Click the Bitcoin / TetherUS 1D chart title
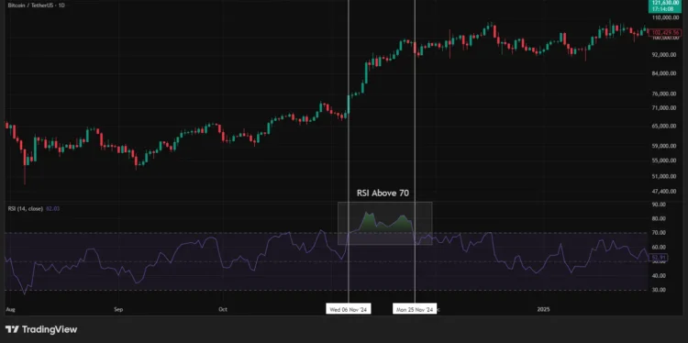The image size is (688, 343). 36,6
